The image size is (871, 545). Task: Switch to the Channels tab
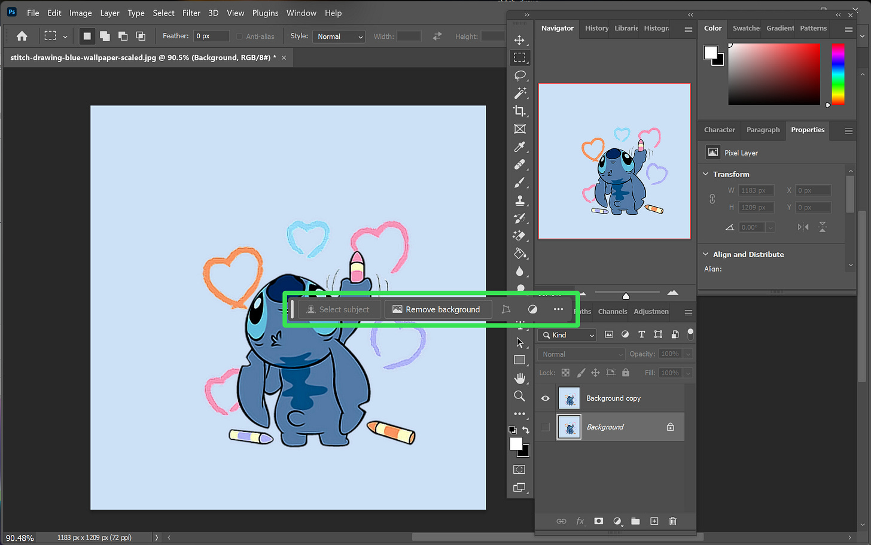(x=613, y=312)
